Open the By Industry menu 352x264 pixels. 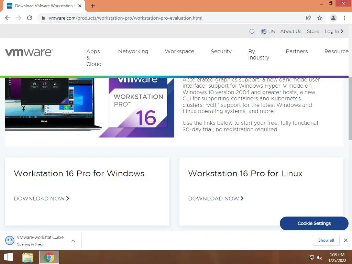(258, 55)
